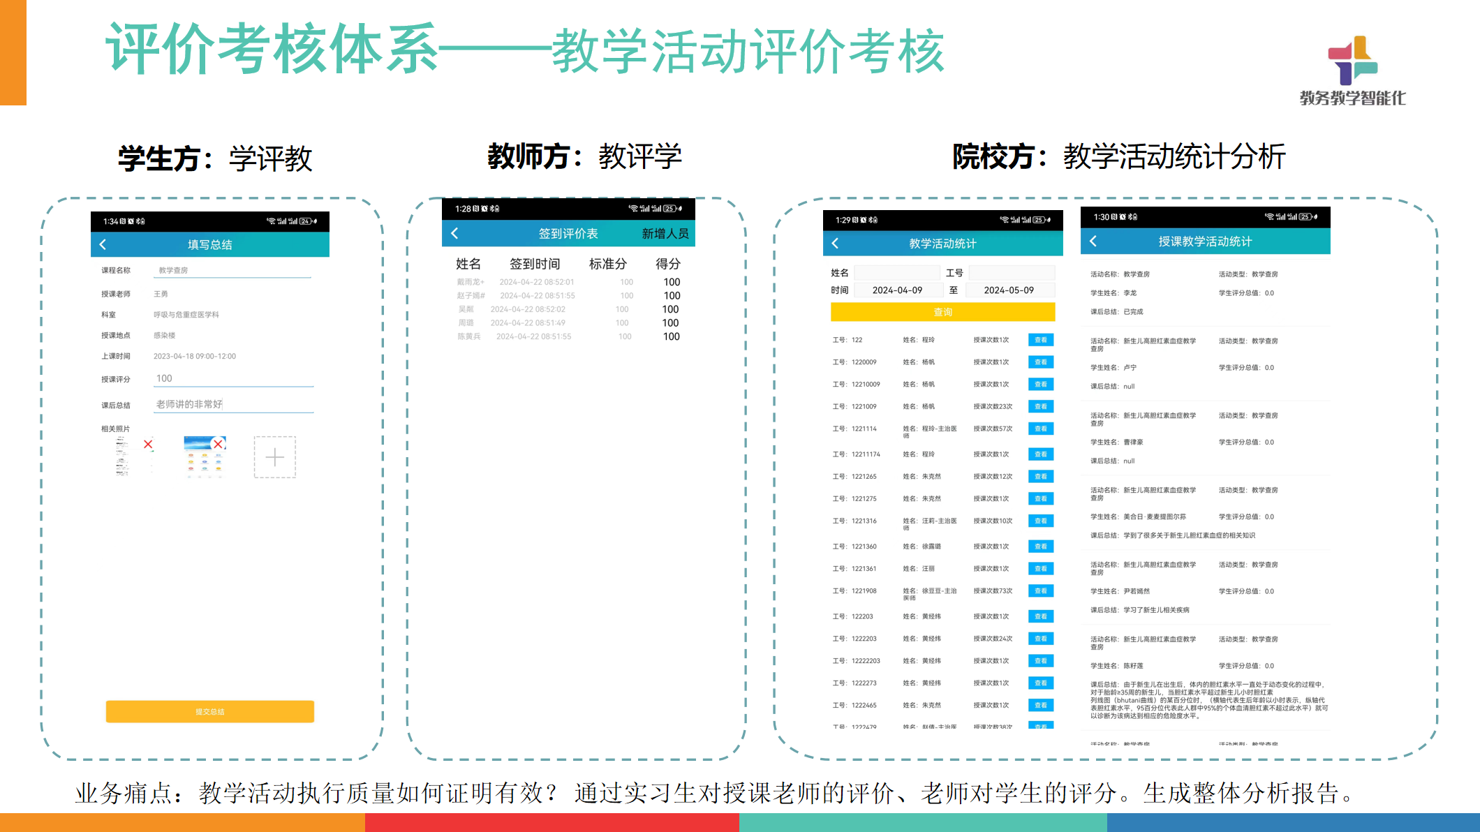Open end date field 2024-05-09
Screen dimensions: 1480x832
[x=1009, y=290]
